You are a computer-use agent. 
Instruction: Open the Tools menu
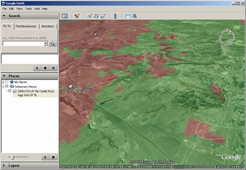[28, 9]
